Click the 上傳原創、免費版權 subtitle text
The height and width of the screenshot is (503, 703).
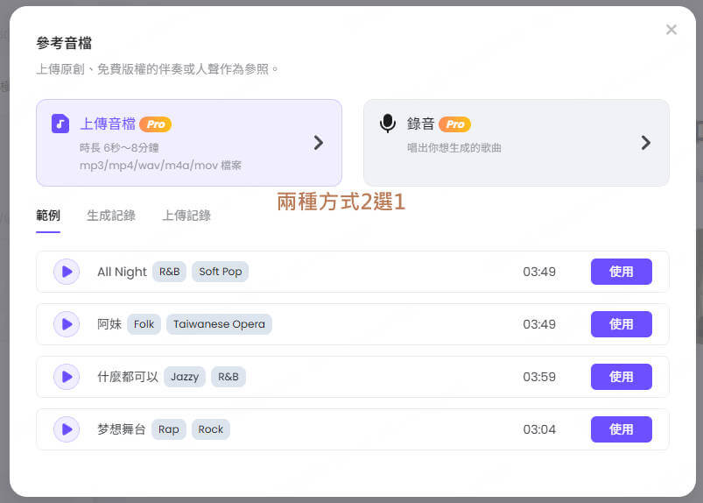point(157,69)
